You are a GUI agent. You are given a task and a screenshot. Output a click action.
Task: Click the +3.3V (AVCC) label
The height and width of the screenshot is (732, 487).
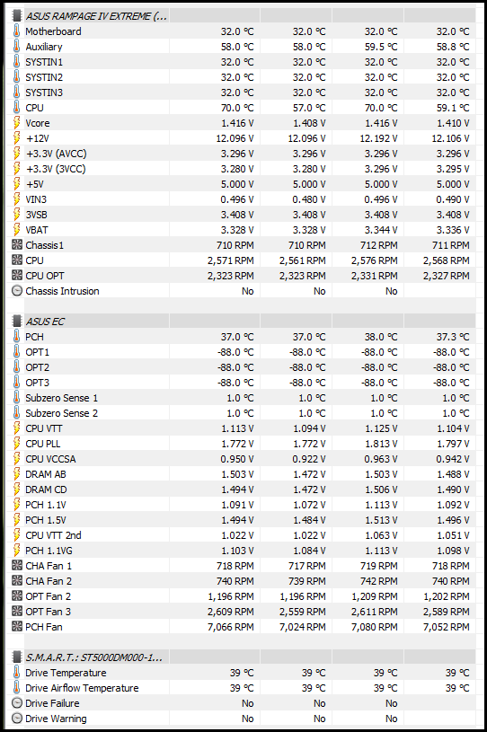coord(57,154)
